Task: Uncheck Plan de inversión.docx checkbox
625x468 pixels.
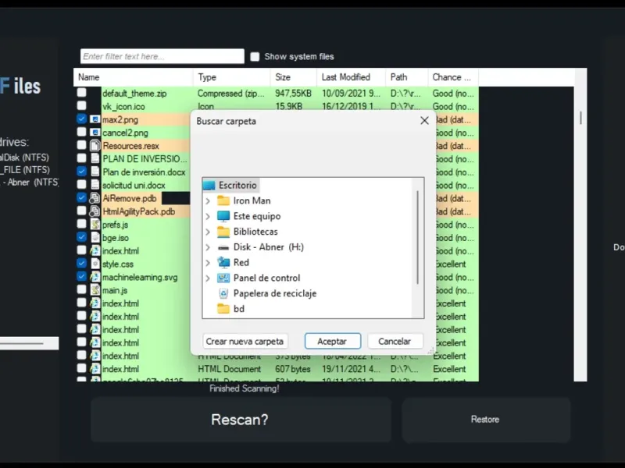Action: coord(82,171)
